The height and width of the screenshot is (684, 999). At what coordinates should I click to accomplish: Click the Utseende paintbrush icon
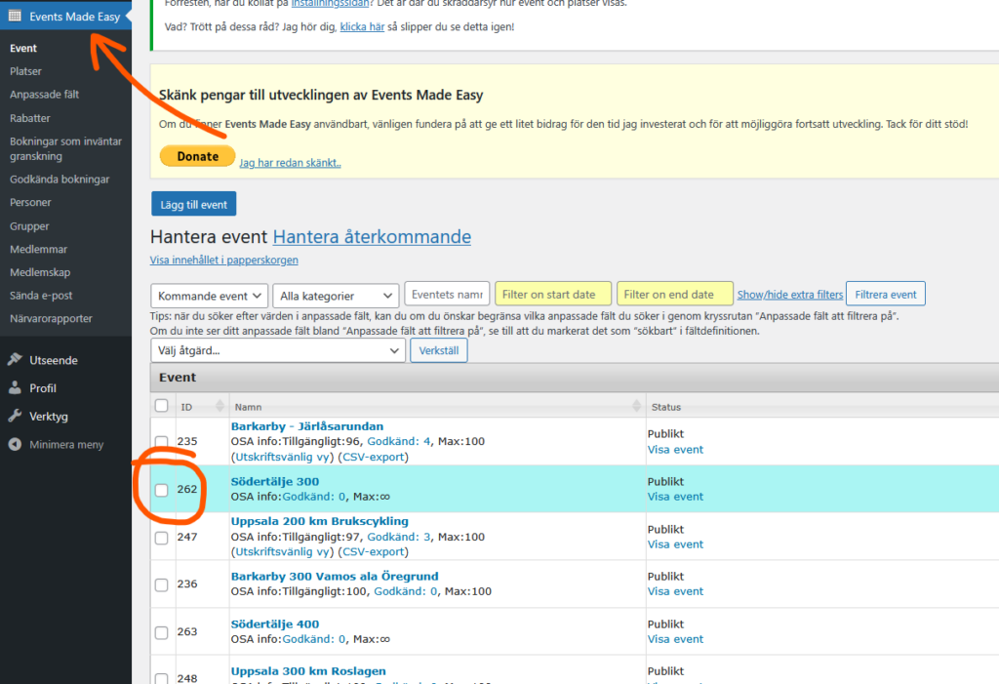[x=15, y=359]
